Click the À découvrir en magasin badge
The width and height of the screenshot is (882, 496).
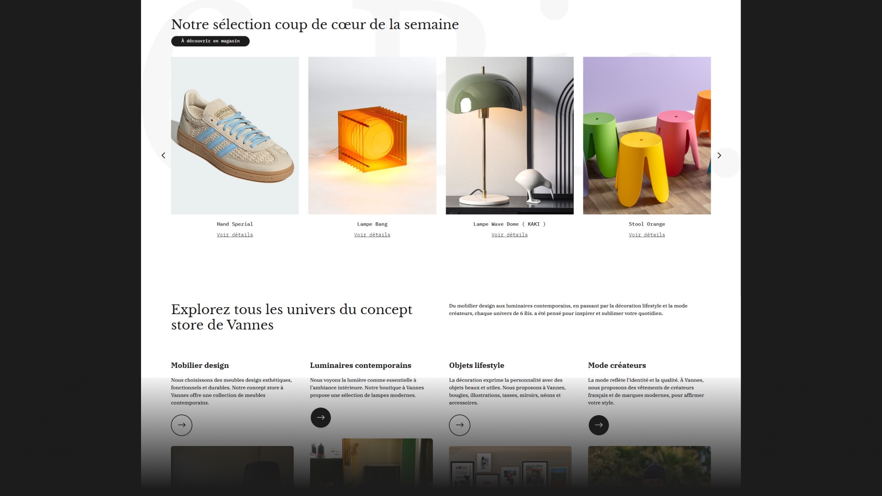point(210,41)
